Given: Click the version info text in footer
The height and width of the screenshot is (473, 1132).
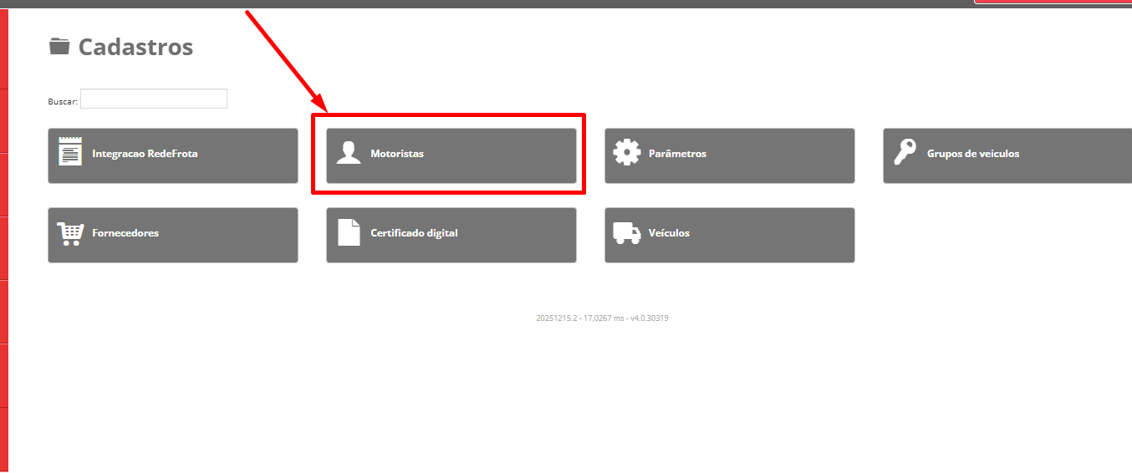Looking at the screenshot, I should (x=602, y=318).
